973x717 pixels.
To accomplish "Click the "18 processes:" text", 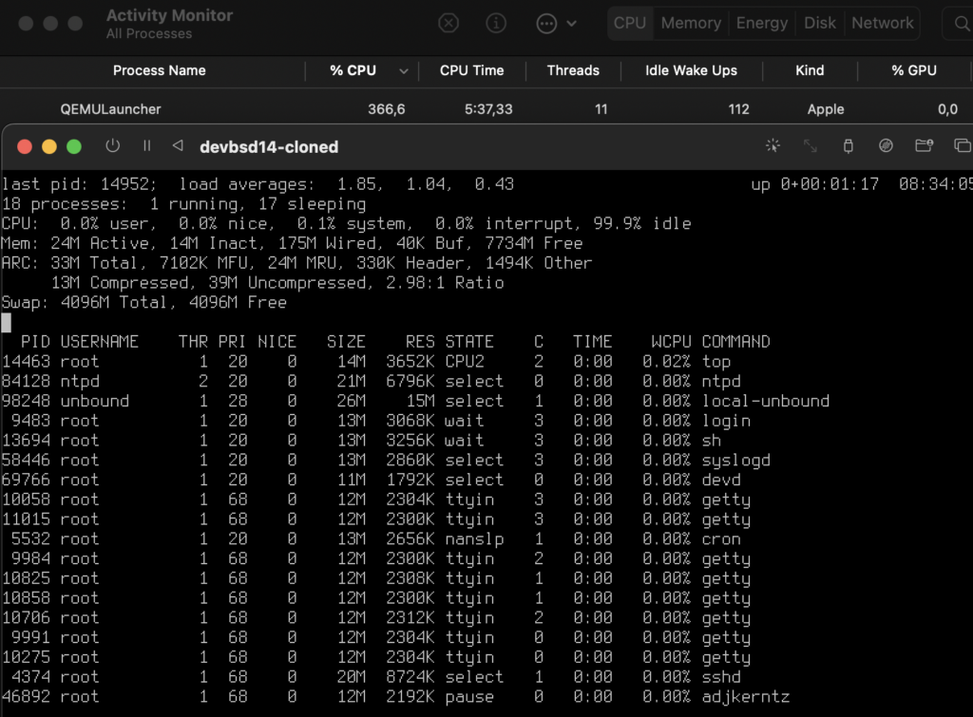I will 65,204.
